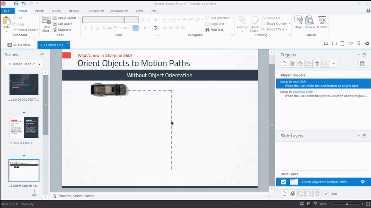Open the font name dropdown
Viewport: 371px width, 208px height.
[123, 20]
